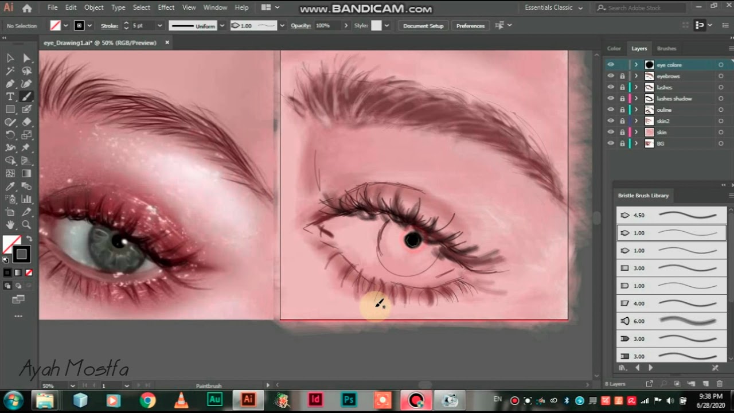Select the 6.00 bristle brush

(671, 321)
